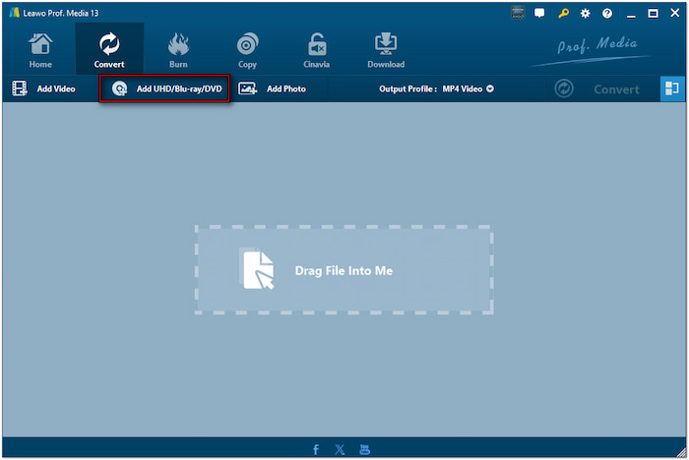Open the Burn module
Viewport: 689px width, 460px height.
[x=178, y=49]
